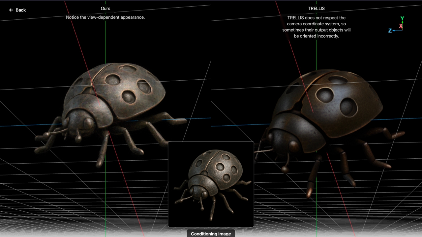422x237 pixels.
Task: Click the 'Notice the view-dependent appearance' caption
Action: click(x=105, y=17)
